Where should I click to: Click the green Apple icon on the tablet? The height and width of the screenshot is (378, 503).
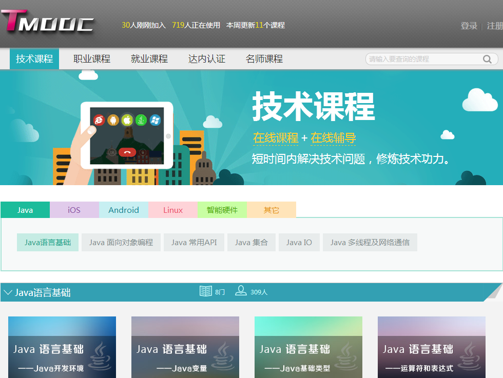coord(127,120)
